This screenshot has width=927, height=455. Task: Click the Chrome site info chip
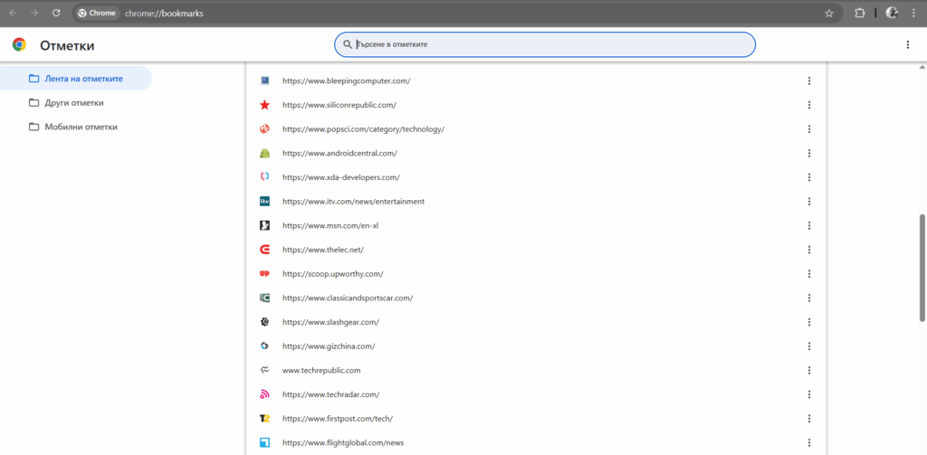tap(97, 13)
